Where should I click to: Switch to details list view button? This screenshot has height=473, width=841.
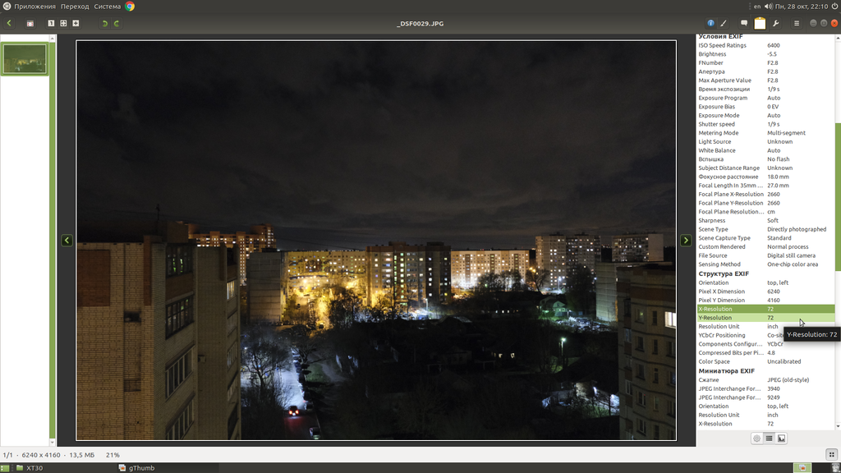(x=769, y=439)
